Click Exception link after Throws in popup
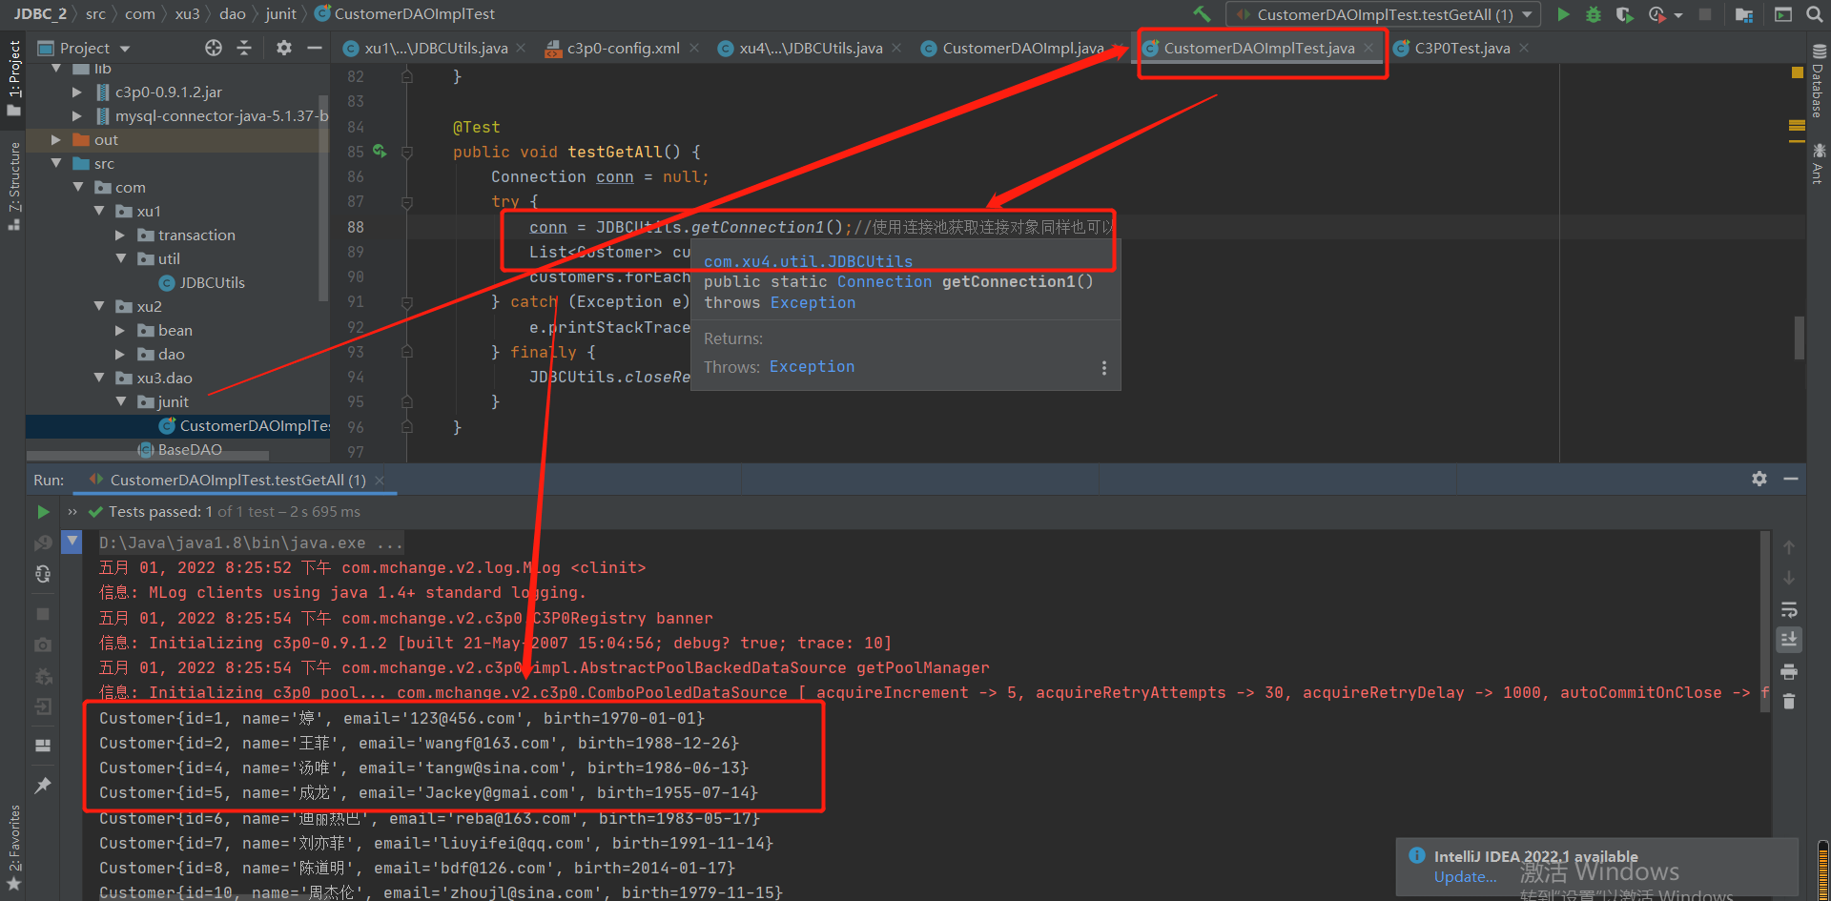 [812, 367]
